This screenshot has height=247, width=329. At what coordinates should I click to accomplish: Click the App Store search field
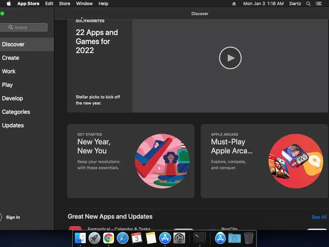(24, 27)
